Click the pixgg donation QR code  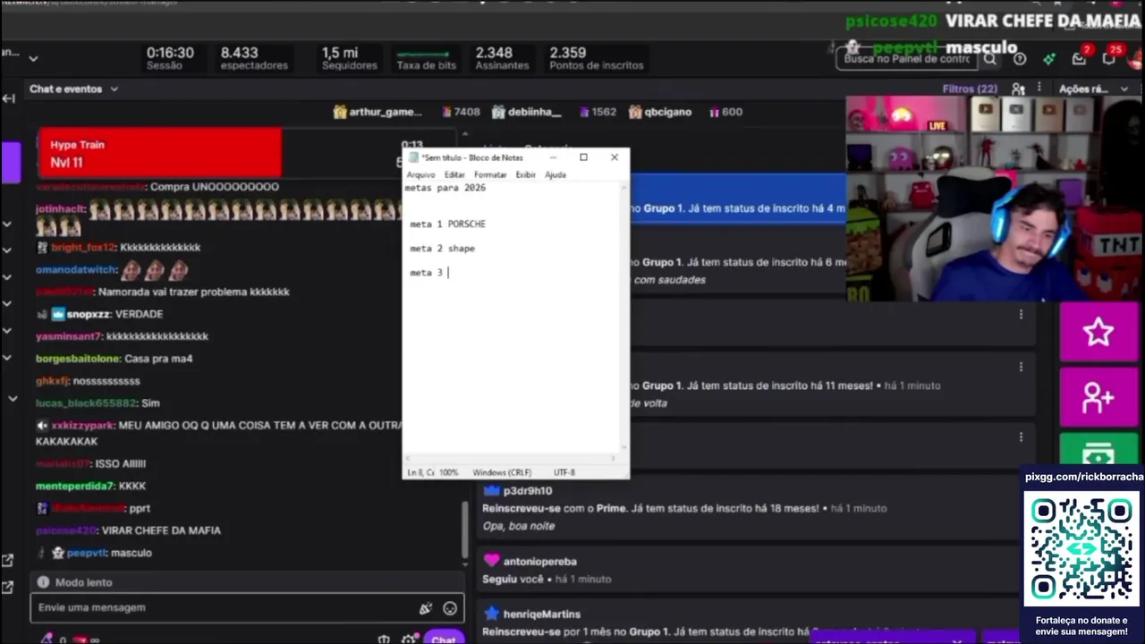point(1081,548)
